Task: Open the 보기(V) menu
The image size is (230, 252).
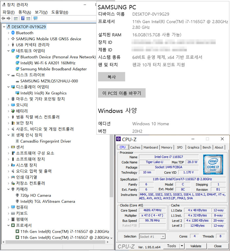Action: pos(41,12)
